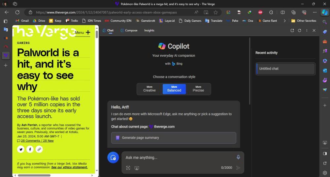Open the Read aloud icon in address bar
This screenshot has height=177, width=330.
tap(196, 13)
